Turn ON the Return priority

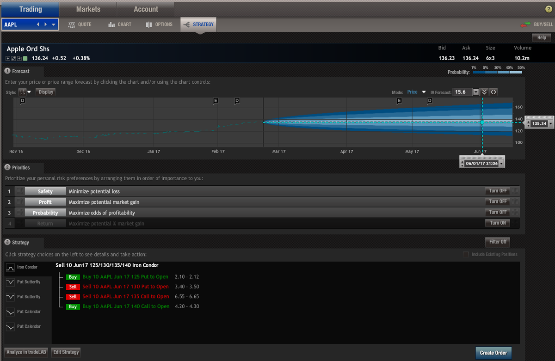[498, 223]
